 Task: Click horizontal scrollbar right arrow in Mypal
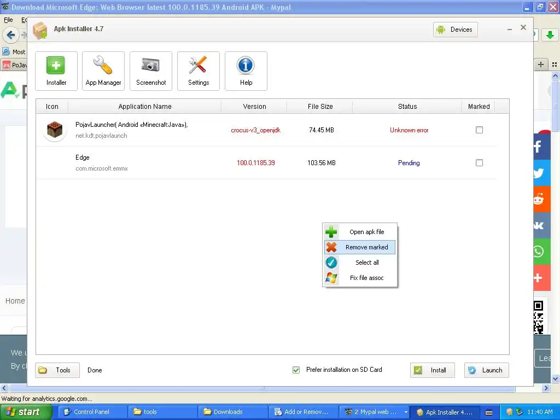point(546,388)
